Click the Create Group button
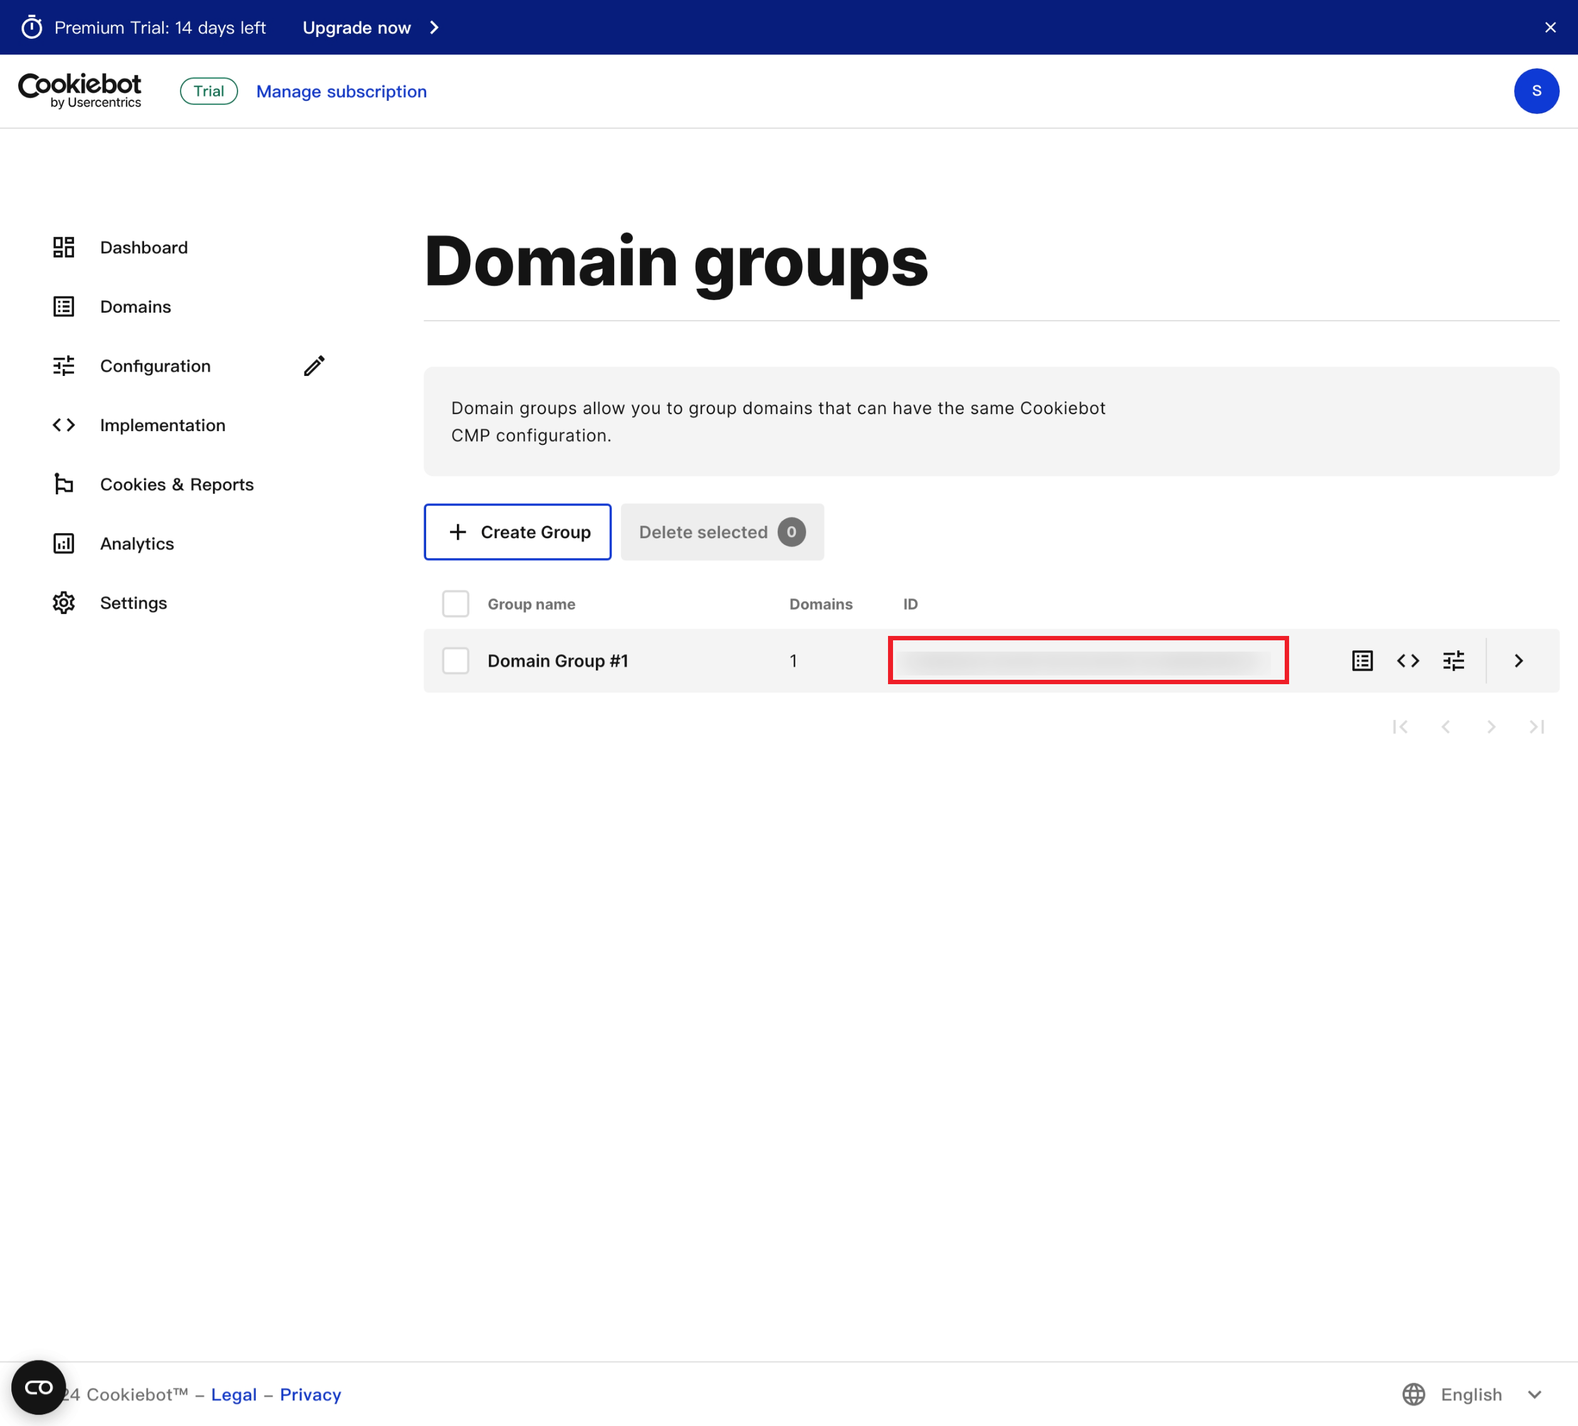 pyautogui.click(x=518, y=531)
